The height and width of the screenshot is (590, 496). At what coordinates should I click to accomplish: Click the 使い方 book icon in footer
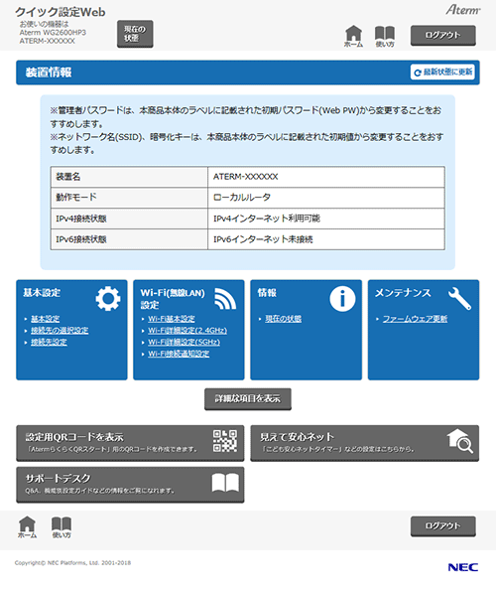[x=62, y=527]
